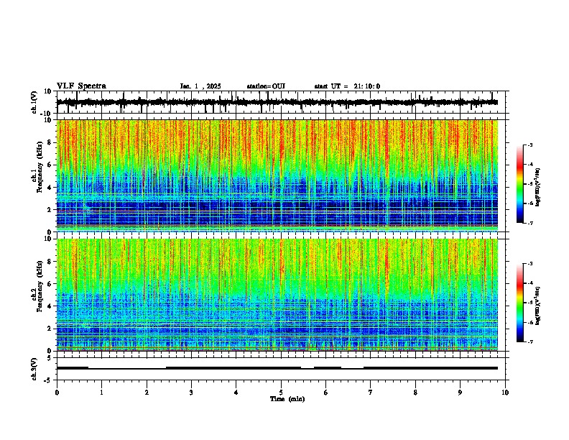This screenshot has width=569, height=440.
Task: Click the "-7" label on the ch.2 colorbar
Action: (x=529, y=342)
